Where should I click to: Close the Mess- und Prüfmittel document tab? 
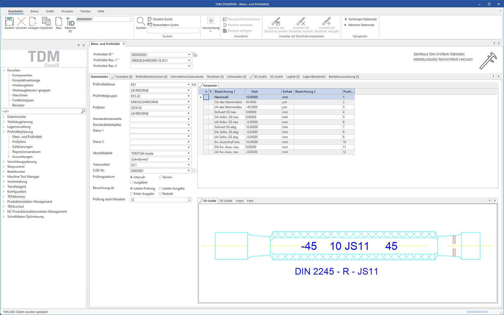pos(124,44)
